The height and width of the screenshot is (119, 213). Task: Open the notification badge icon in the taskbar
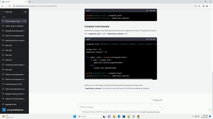pos(210,116)
